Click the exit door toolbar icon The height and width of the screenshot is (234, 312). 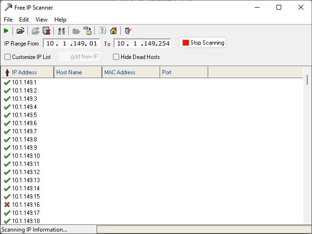point(128,31)
